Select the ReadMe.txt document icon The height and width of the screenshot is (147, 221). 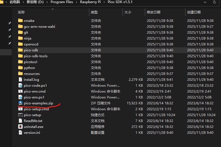20,121
